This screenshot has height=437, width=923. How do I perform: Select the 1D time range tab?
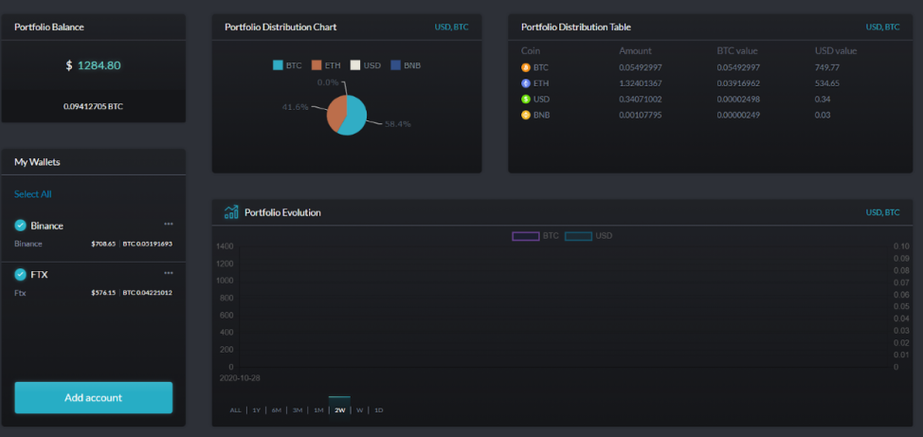(x=379, y=410)
